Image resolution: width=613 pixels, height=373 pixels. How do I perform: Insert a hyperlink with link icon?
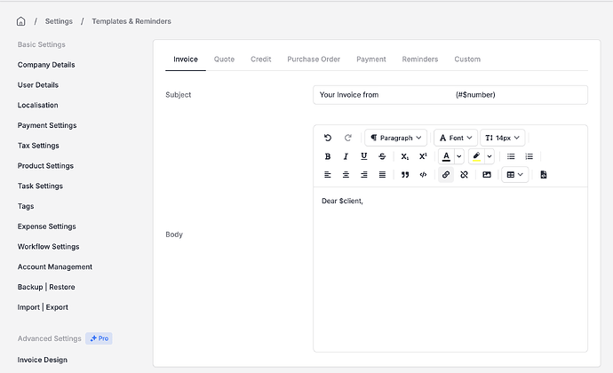coord(446,175)
